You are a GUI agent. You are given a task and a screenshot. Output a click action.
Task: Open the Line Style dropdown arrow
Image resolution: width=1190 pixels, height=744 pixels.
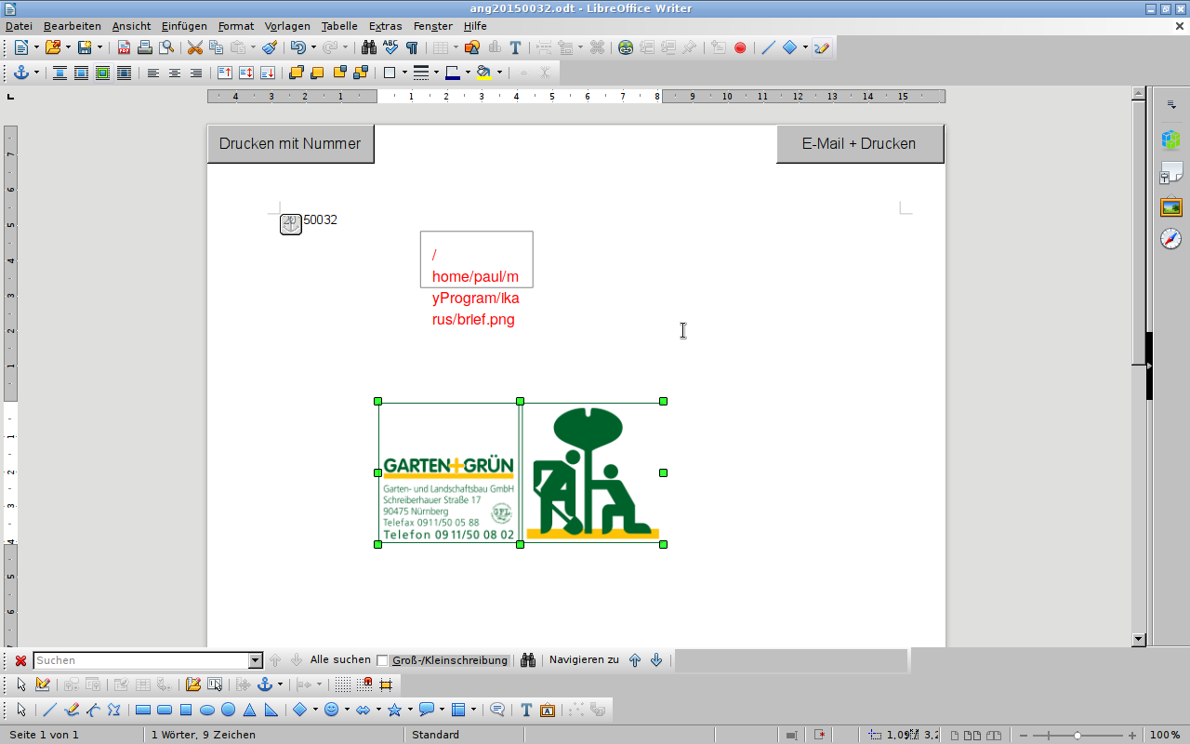coord(435,73)
